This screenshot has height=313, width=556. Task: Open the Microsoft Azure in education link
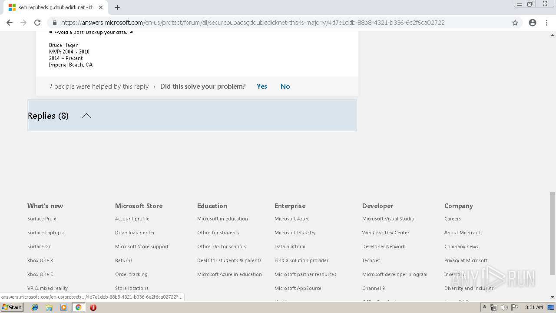[x=229, y=274]
